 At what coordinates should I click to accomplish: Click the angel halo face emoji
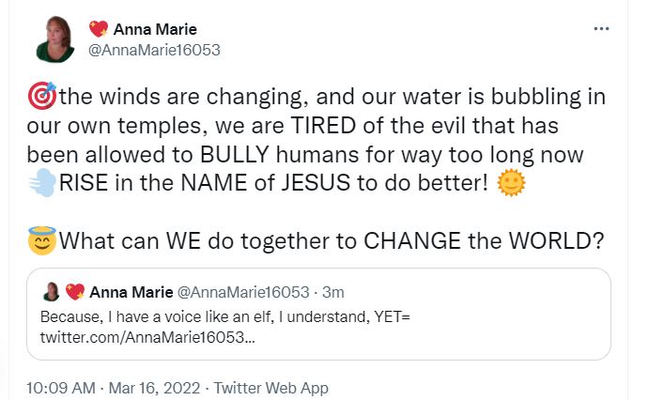coord(43,239)
